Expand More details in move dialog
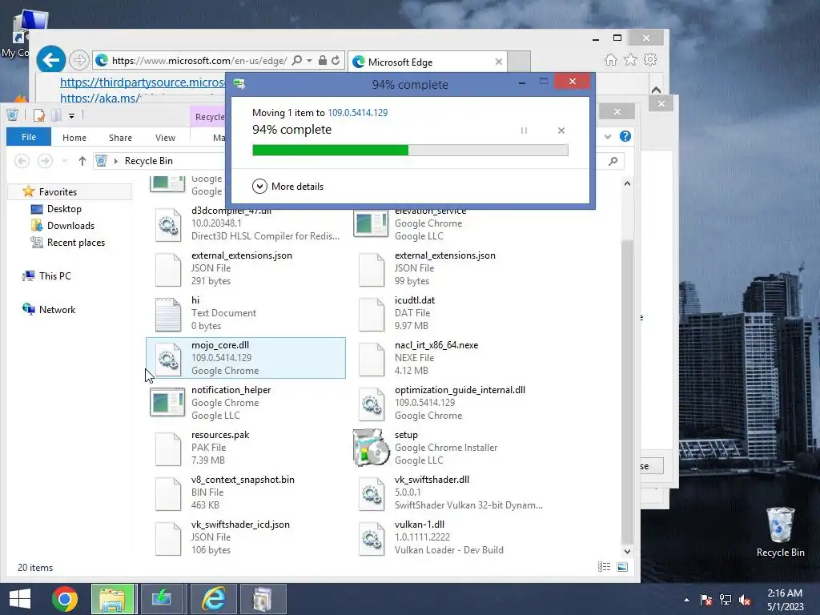820x615 pixels. point(287,186)
